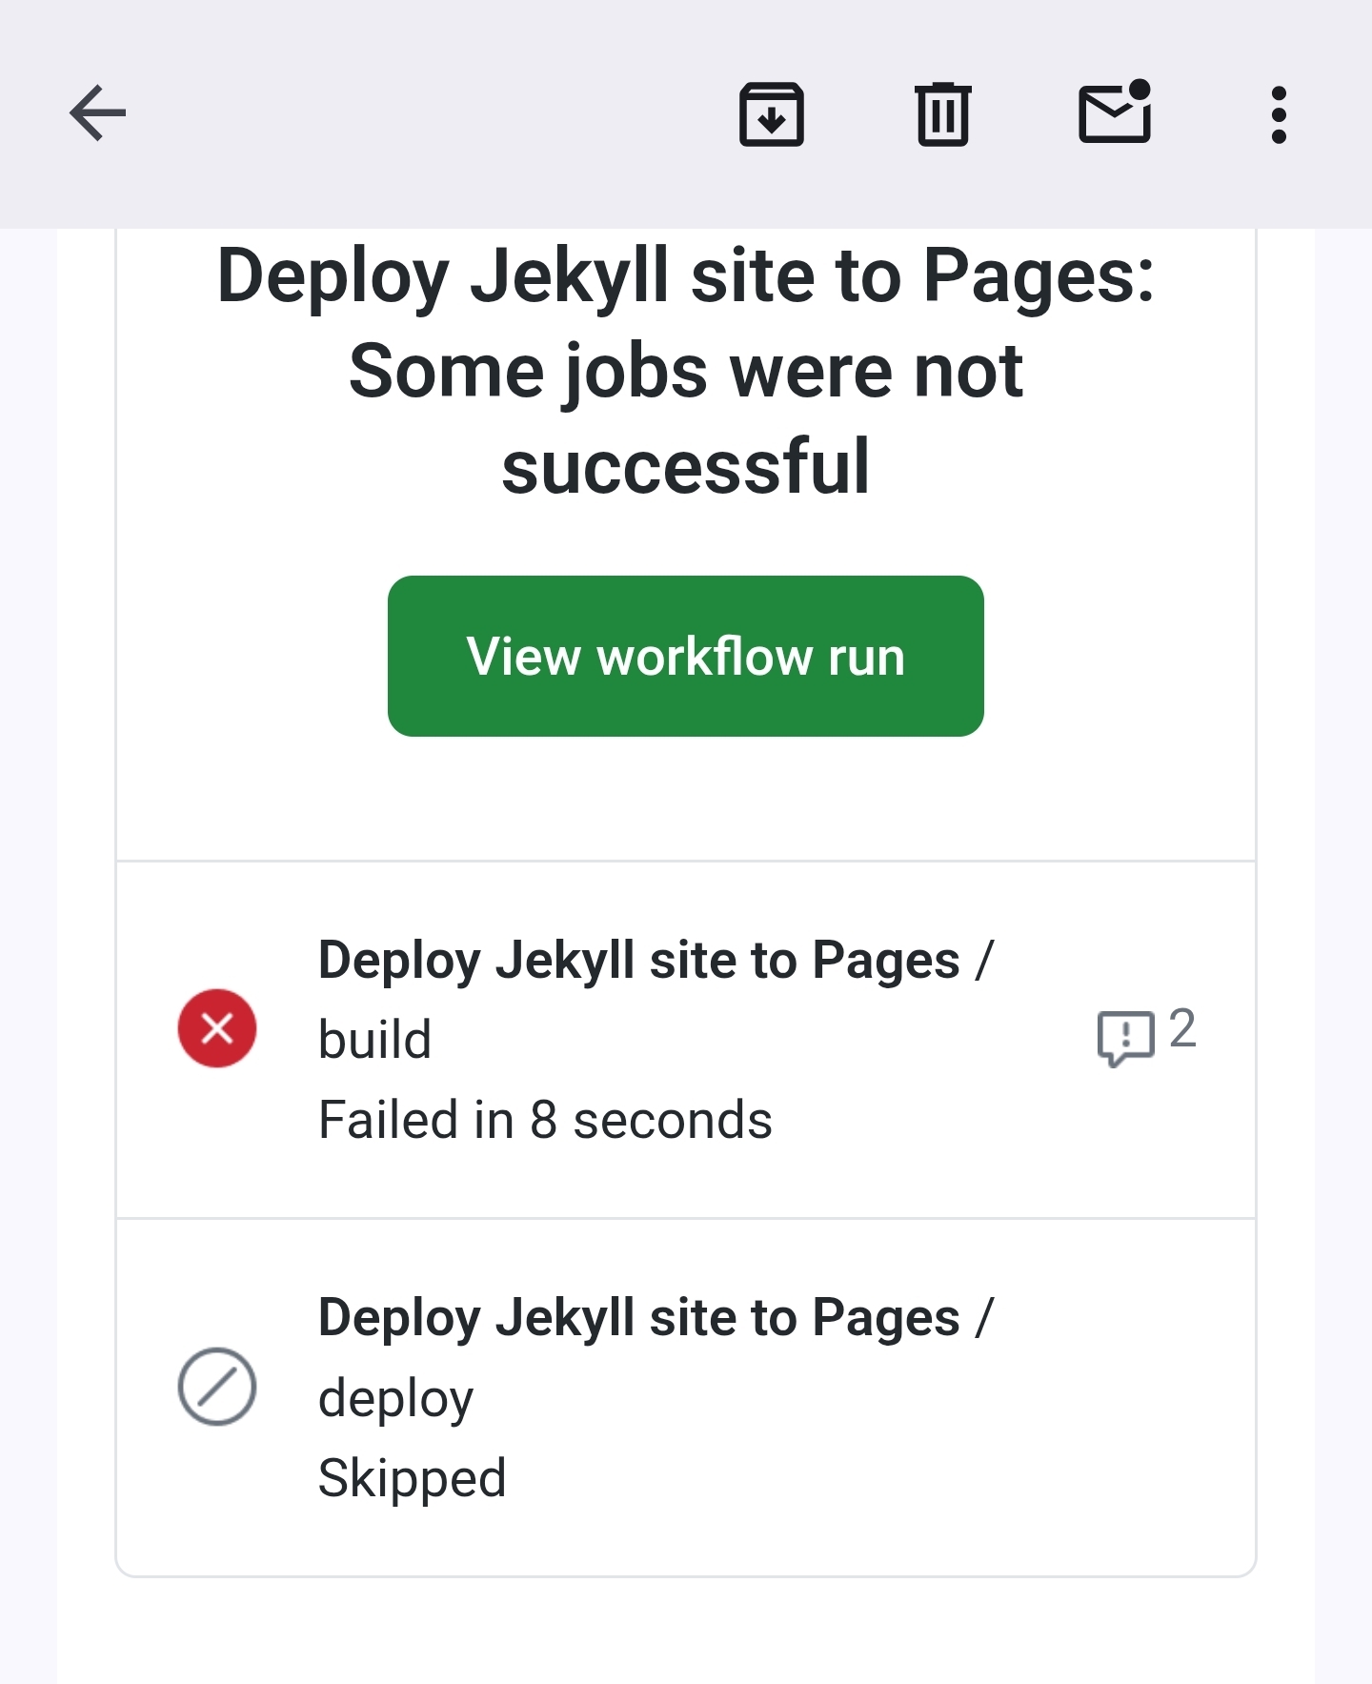Click the Failed in 8 seconds text

(545, 1120)
